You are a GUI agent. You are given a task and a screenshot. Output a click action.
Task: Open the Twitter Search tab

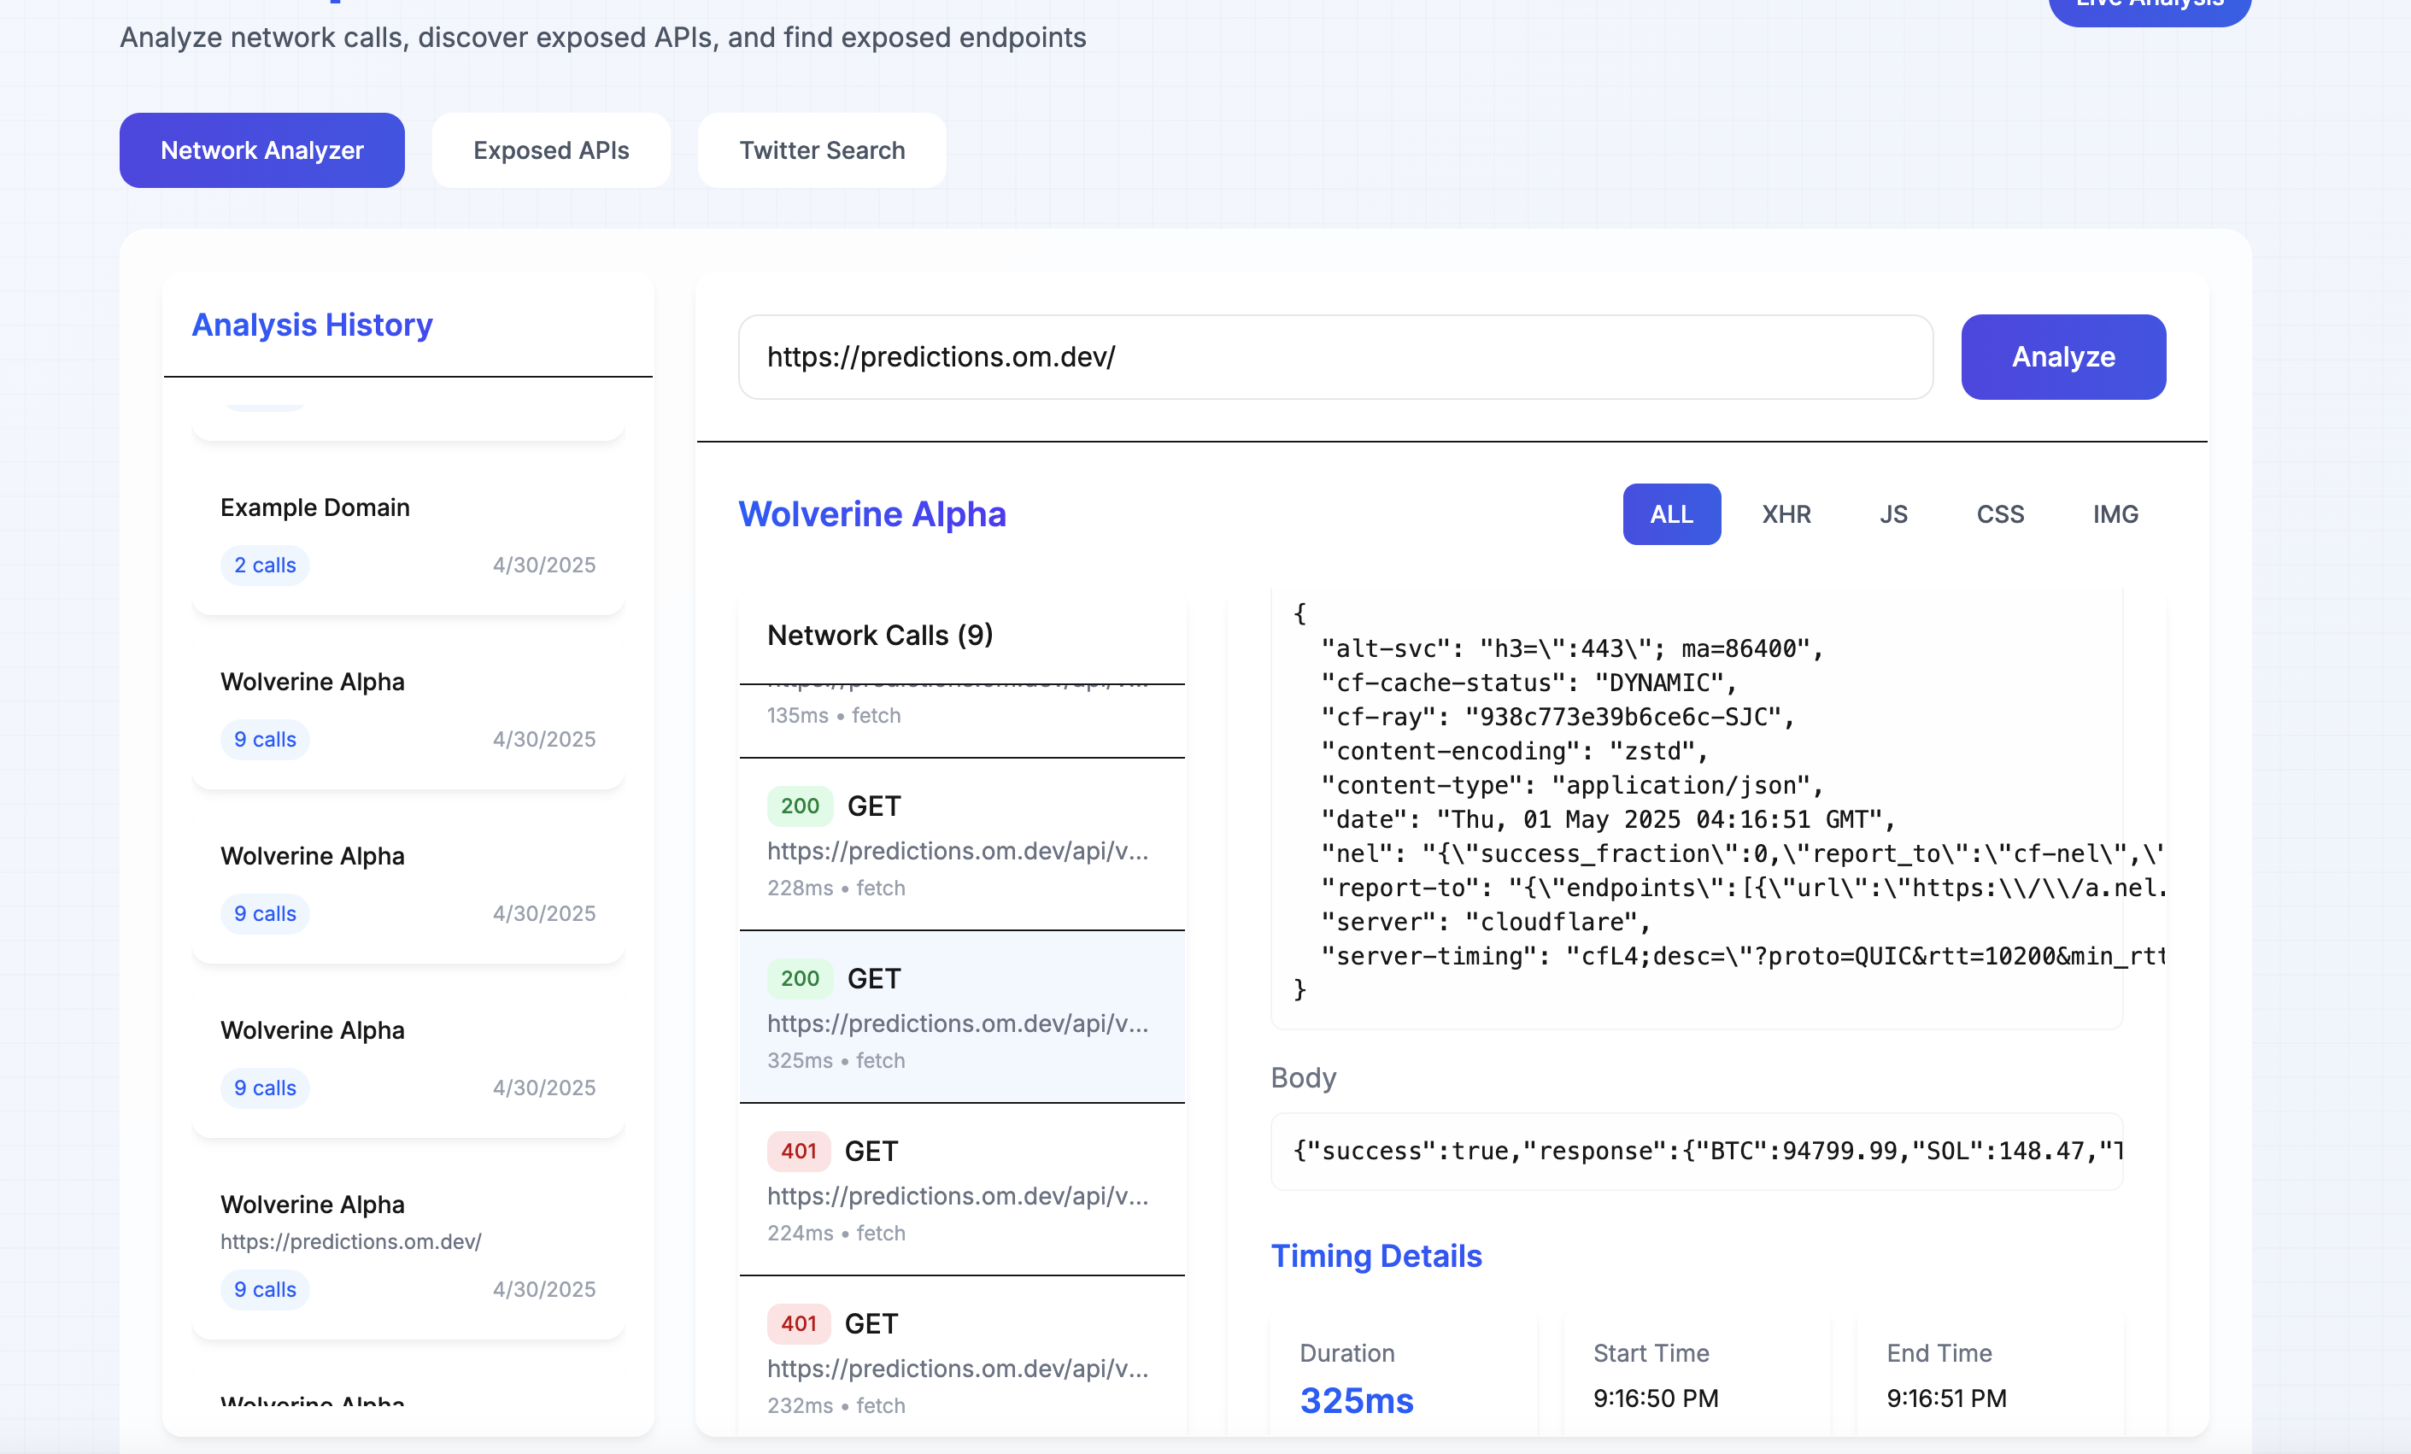821,150
